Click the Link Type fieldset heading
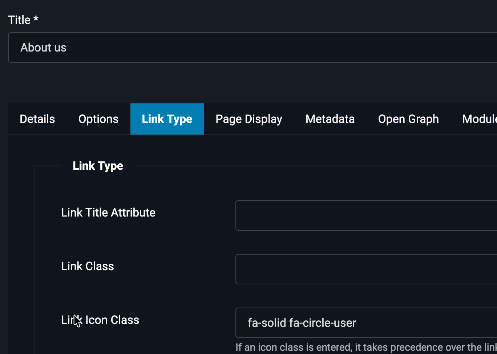Image resolution: width=497 pixels, height=354 pixels. pos(98,166)
